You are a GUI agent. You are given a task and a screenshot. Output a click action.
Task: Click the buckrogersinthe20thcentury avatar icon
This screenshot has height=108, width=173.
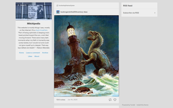pos(58,12)
